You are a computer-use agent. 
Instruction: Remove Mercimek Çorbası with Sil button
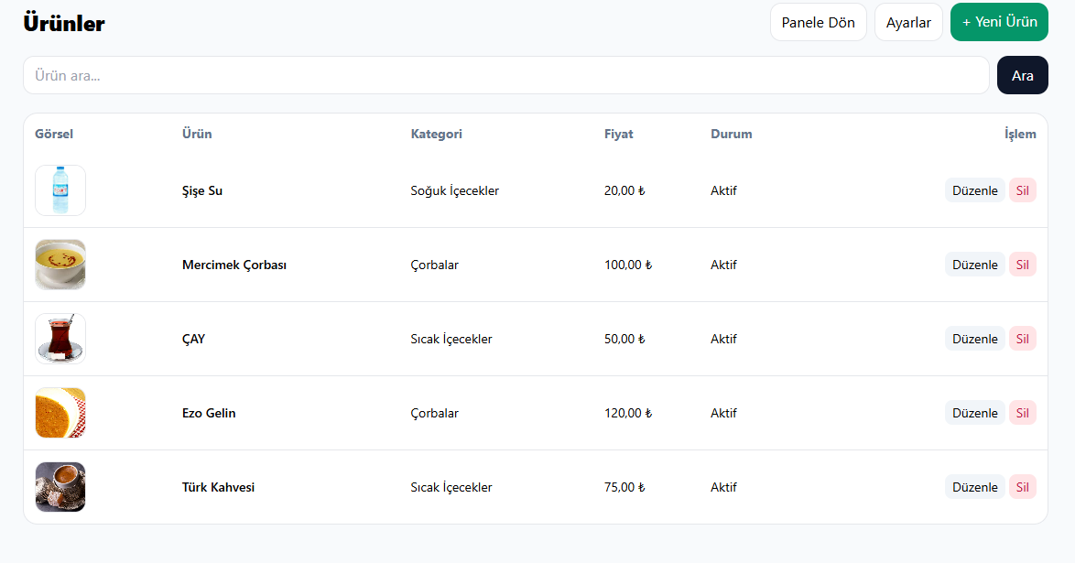click(x=1022, y=265)
